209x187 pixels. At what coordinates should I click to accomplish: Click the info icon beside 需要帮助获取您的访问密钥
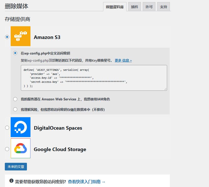pos(11,181)
